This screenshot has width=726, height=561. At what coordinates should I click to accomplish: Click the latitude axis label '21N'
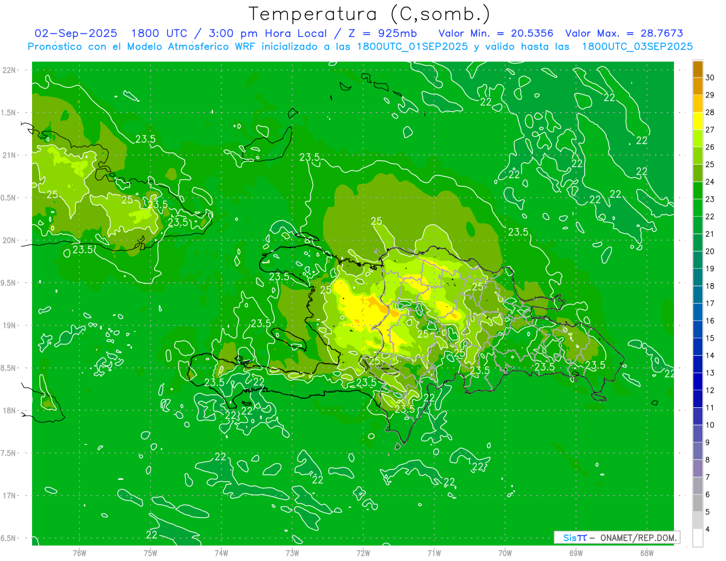click(x=10, y=156)
